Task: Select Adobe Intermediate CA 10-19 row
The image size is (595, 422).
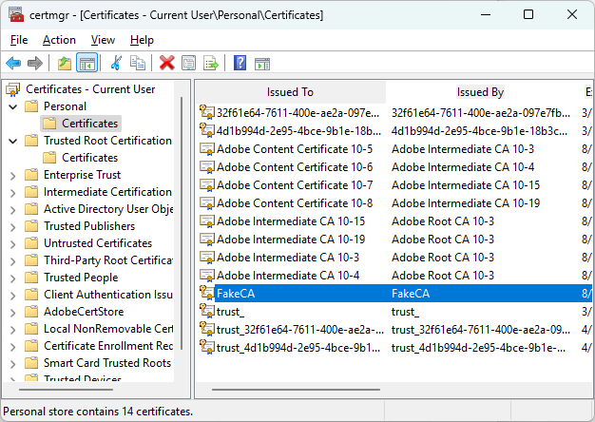Action: [x=394, y=240]
